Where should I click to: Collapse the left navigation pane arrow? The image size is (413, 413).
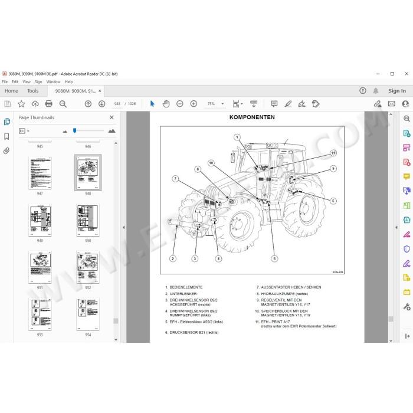coord(123,227)
